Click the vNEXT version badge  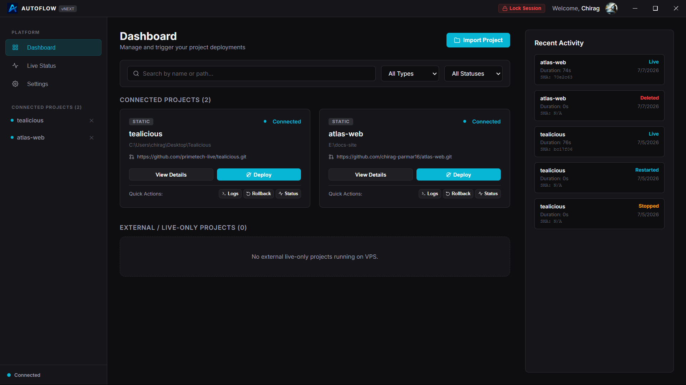[68, 9]
